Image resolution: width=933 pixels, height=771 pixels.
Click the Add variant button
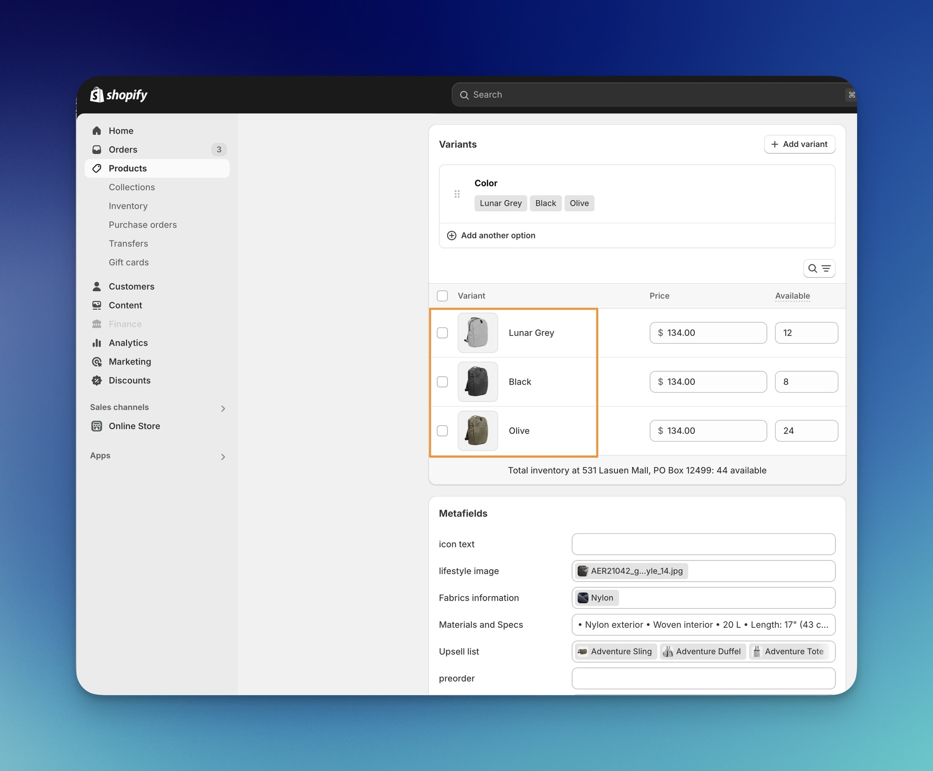coord(799,144)
